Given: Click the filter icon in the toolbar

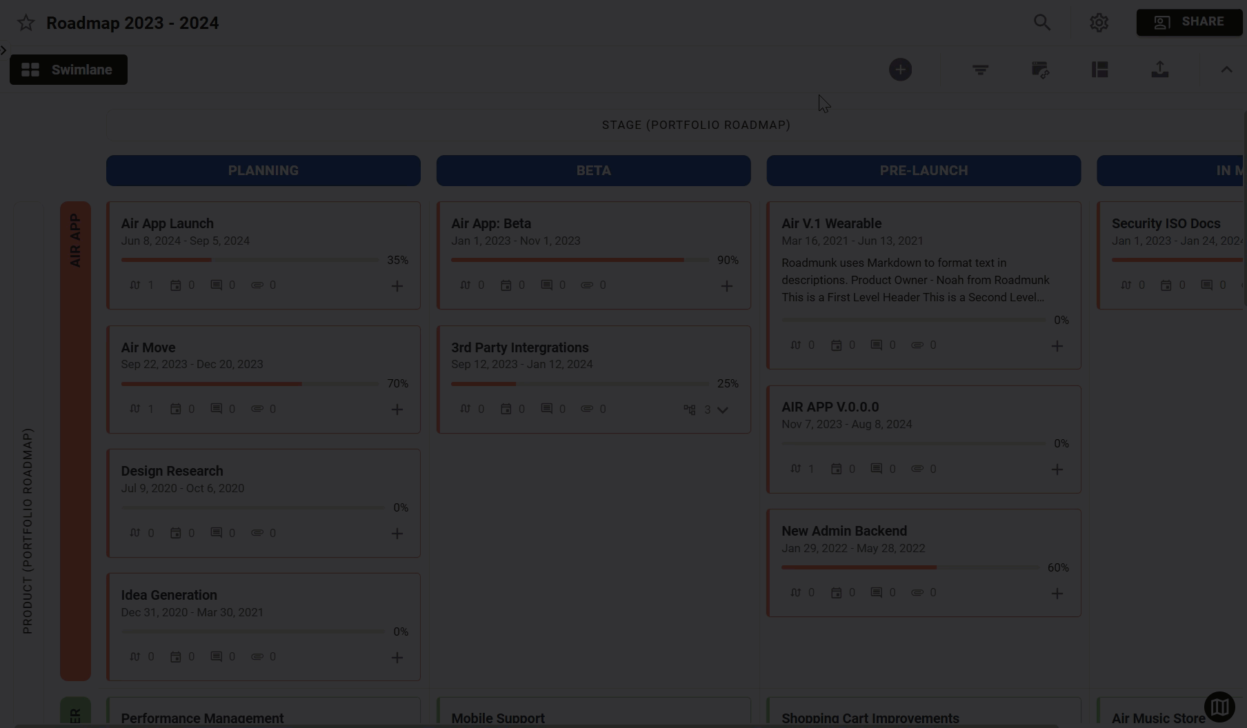Looking at the screenshot, I should pyautogui.click(x=980, y=69).
